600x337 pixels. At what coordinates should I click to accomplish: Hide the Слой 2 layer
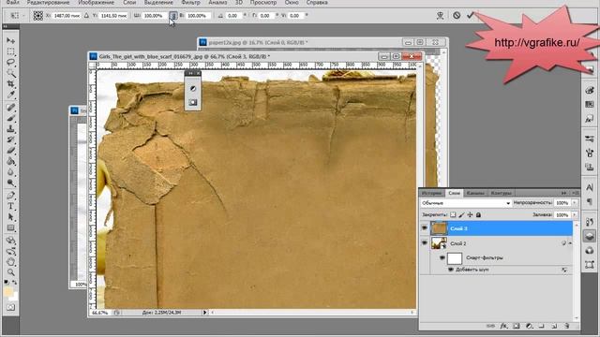click(x=425, y=243)
